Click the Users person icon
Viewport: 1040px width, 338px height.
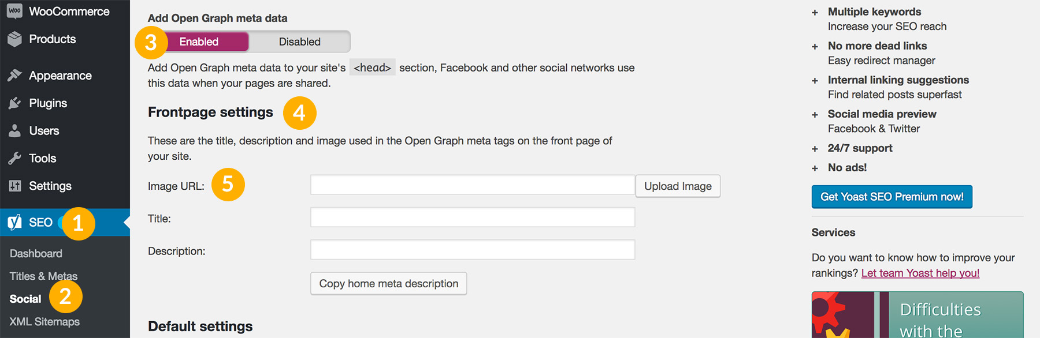pyautogui.click(x=15, y=131)
